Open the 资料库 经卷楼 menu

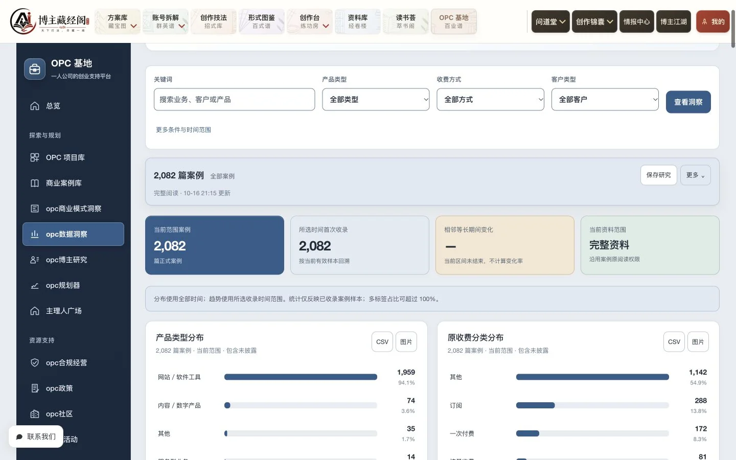pyautogui.click(x=358, y=21)
